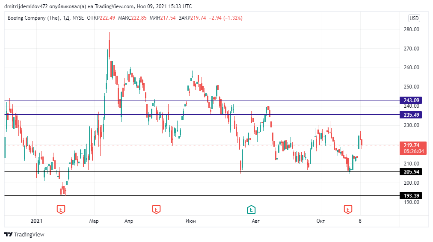This screenshot has height=242, width=433.
Task: Click the NYSE exchange label
Action: click(78, 18)
